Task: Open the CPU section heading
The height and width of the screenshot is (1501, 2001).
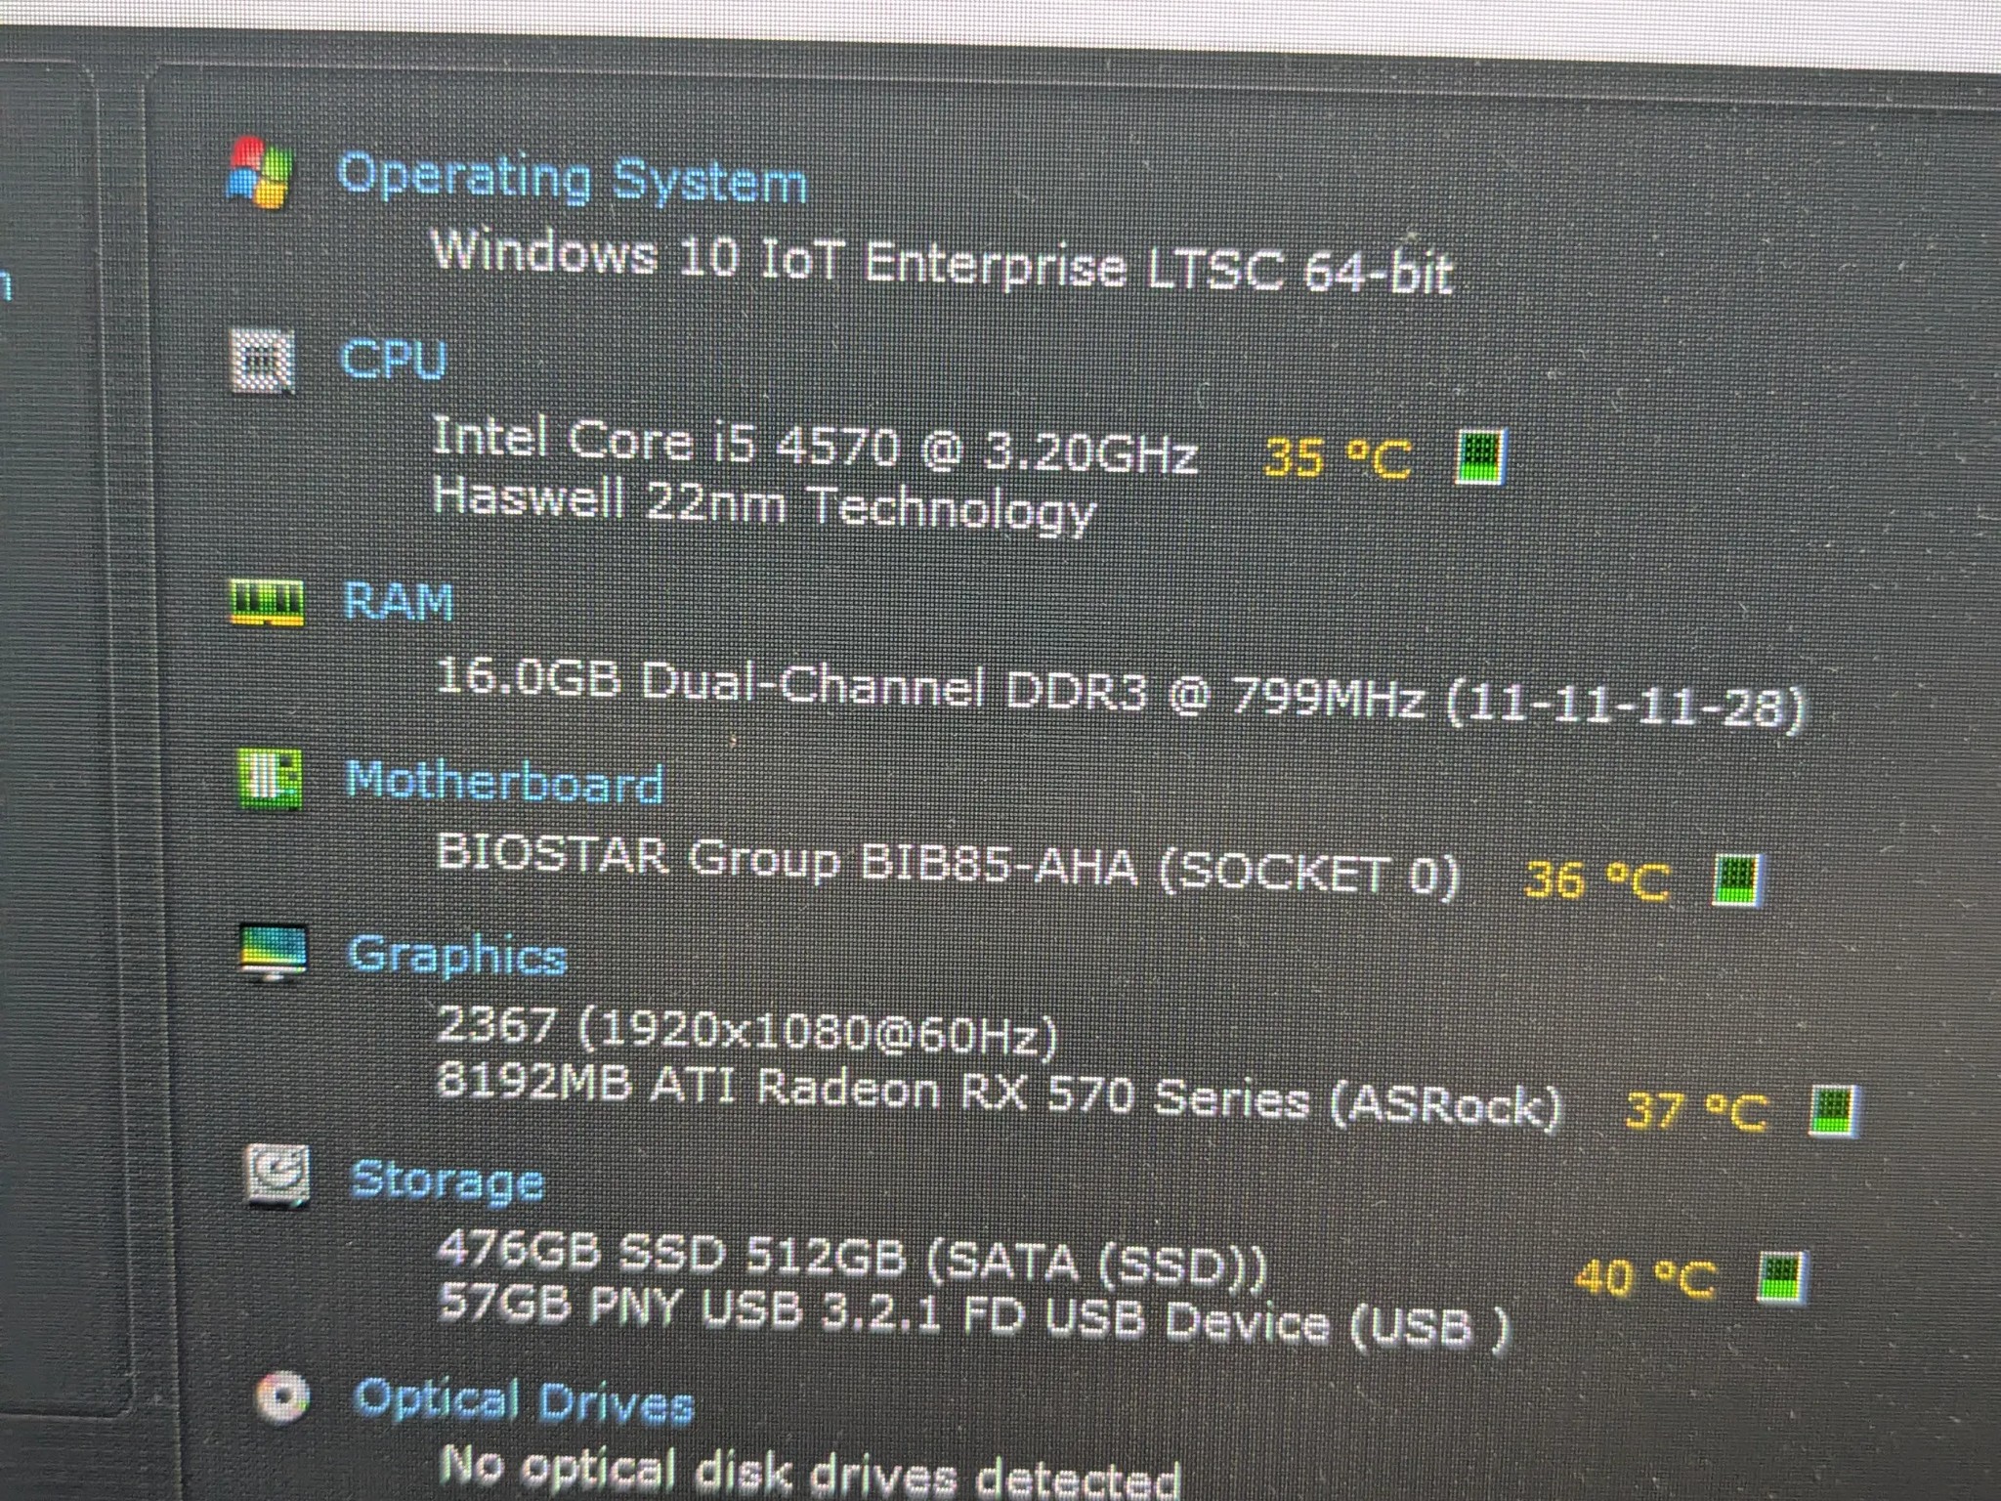Action: (x=393, y=359)
